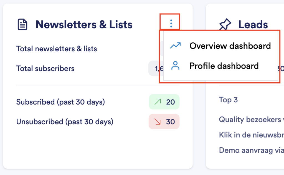Image resolution: width=284 pixels, height=175 pixels.
Task: Click the Unsubscribed (past 30 days) label
Action: (x=65, y=122)
